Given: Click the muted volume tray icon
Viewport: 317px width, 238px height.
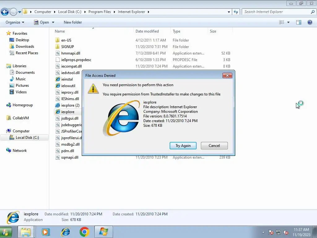Looking at the screenshot, I should (286, 232).
